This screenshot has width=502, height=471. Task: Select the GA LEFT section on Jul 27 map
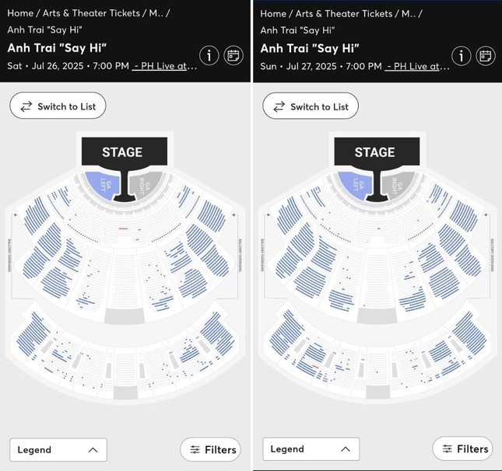click(x=356, y=186)
